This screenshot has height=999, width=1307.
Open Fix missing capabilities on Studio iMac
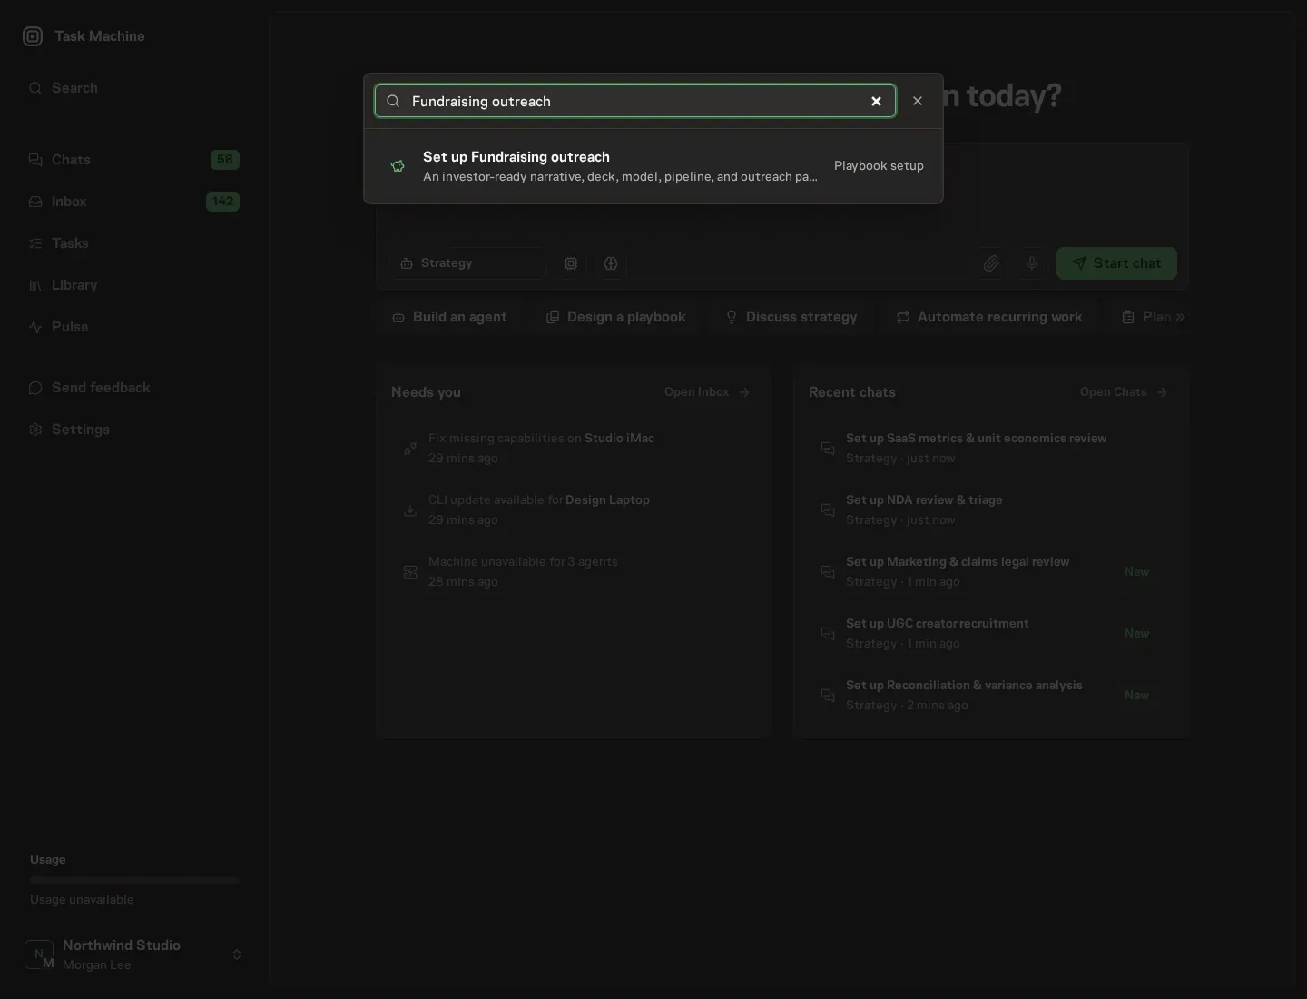[574, 448]
